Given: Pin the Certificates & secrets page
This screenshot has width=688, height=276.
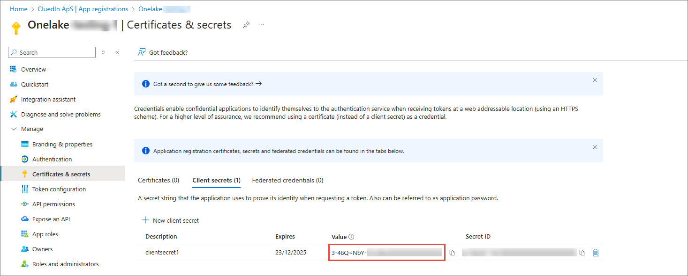Looking at the screenshot, I should pyautogui.click(x=246, y=25).
